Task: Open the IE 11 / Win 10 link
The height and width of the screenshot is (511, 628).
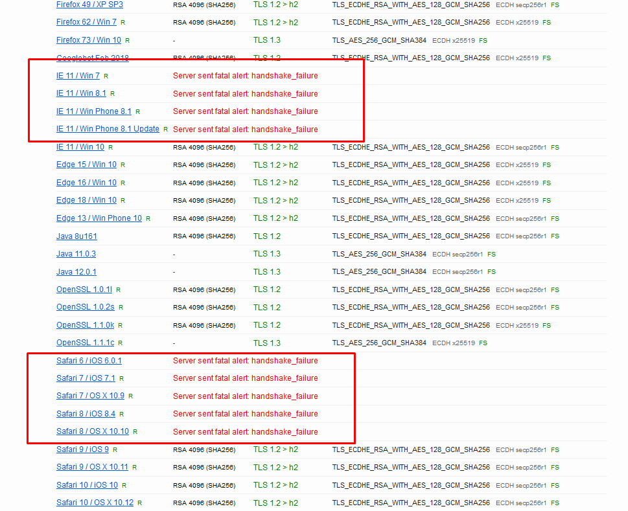Action: tap(80, 147)
